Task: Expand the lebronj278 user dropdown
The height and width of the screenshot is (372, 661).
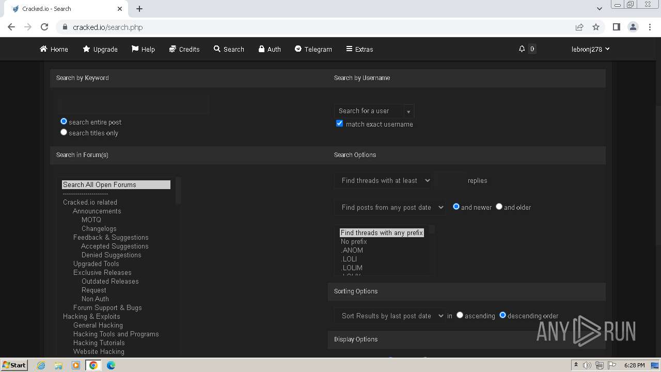Action: click(x=590, y=49)
